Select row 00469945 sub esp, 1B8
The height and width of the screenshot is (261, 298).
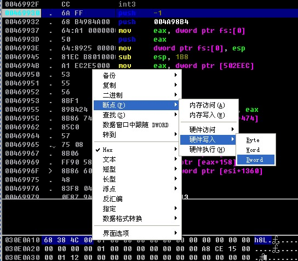[x=150, y=57]
